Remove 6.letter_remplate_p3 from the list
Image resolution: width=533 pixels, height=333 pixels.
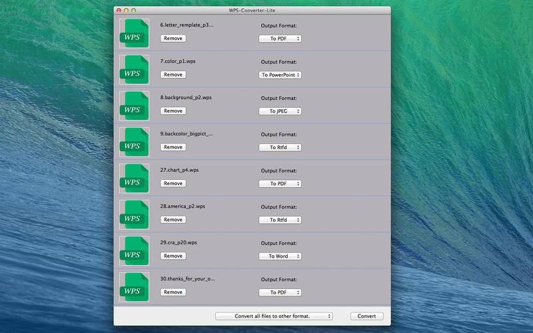click(173, 39)
